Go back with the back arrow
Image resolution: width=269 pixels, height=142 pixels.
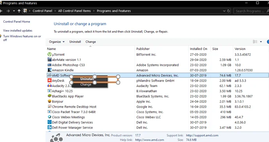pos(1,11)
